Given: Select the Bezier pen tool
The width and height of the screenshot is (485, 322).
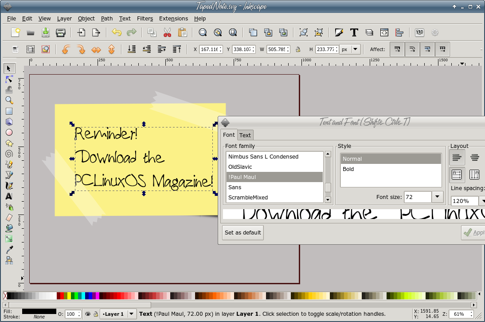Looking at the screenshot, I should (x=9, y=175).
